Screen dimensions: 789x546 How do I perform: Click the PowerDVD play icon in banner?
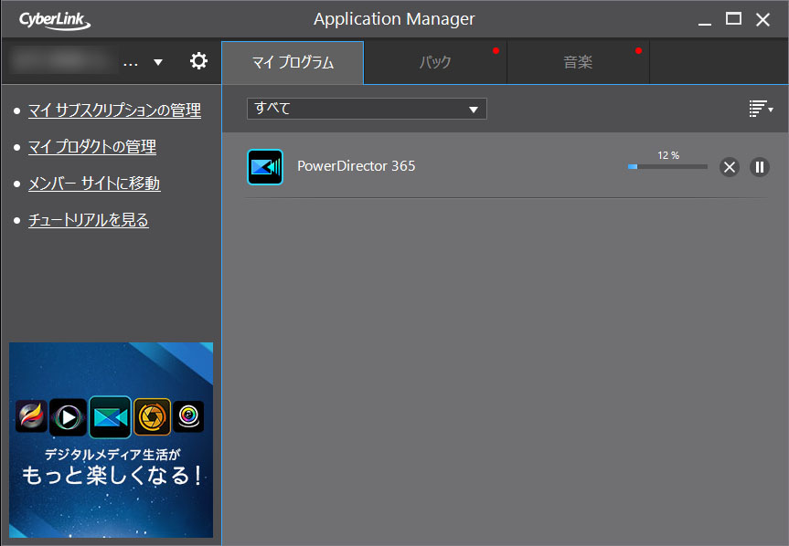pyautogui.click(x=68, y=417)
